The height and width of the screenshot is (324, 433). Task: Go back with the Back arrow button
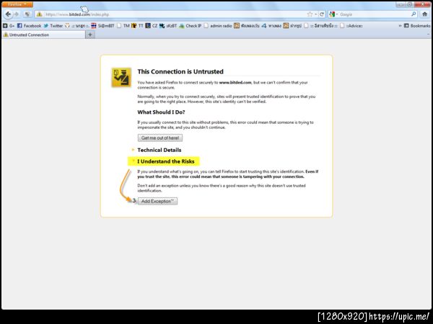point(8,14)
